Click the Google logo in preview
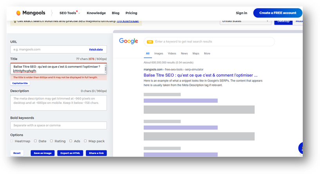Image resolution: width=320 pixels, height=174 pixels. pos(128,41)
